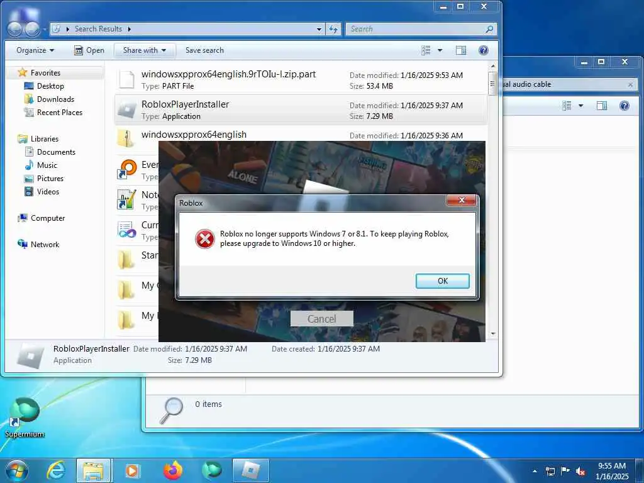Launch Firefox from taskbar
Viewport: 644px width, 483px height.
click(x=173, y=470)
